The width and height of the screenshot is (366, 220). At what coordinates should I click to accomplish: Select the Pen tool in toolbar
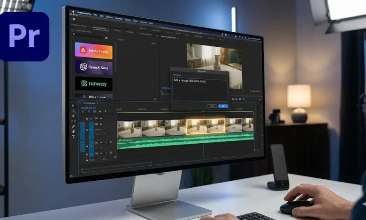point(73,126)
